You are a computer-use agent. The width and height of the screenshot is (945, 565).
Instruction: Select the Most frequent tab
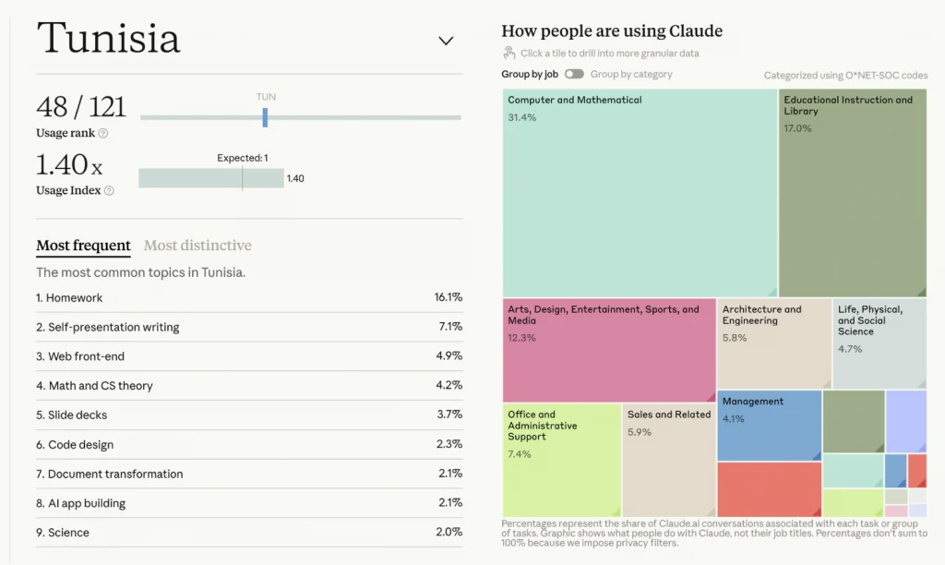pos(83,246)
